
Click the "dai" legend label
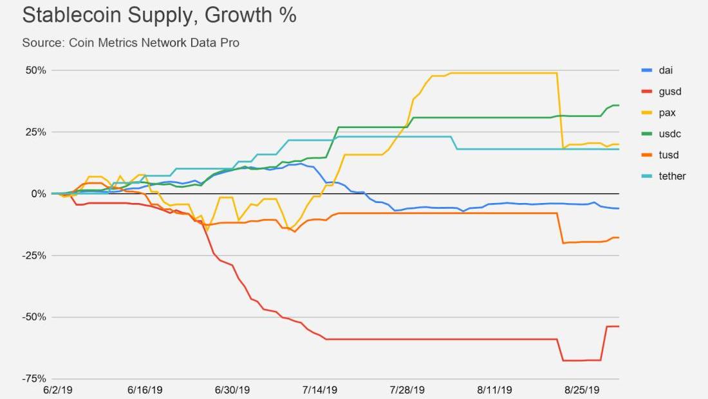point(666,70)
